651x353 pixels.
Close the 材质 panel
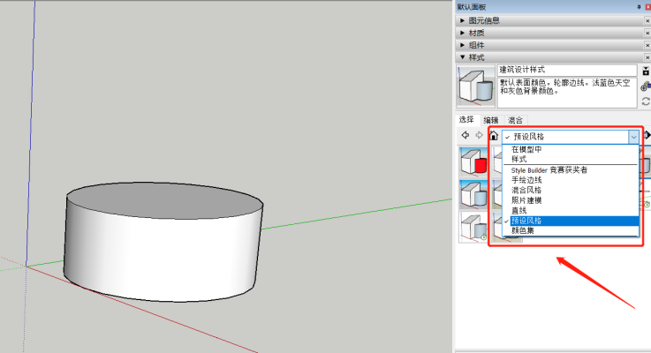[x=647, y=33]
